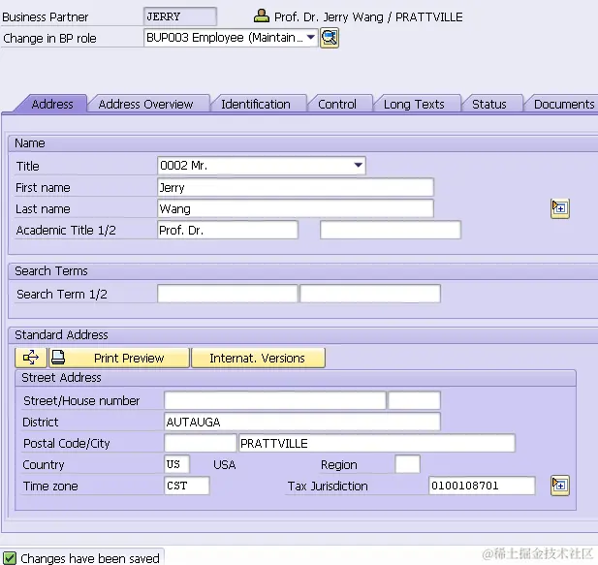This screenshot has width=598, height=565.
Task: Click the empty Academic Title 2 field
Action: pyautogui.click(x=391, y=230)
